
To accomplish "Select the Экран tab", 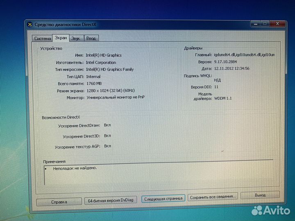I will point(61,38).
